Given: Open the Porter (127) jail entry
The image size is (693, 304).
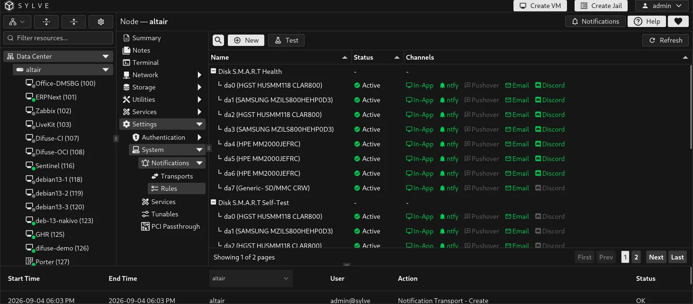Looking at the screenshot, I should click(47, 261).
